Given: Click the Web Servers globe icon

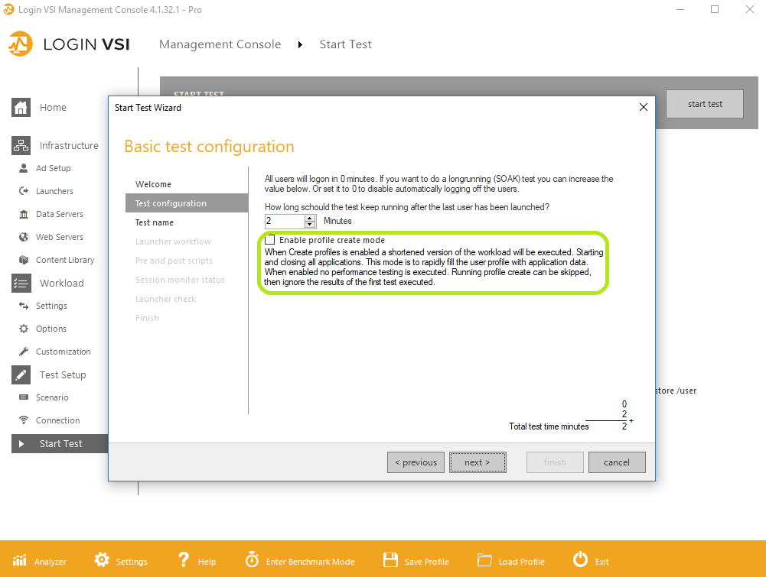Looking at the screenshot, I should (24, 237).
